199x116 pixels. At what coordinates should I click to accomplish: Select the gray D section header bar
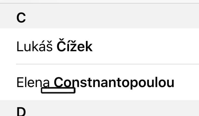coord(109,110)
